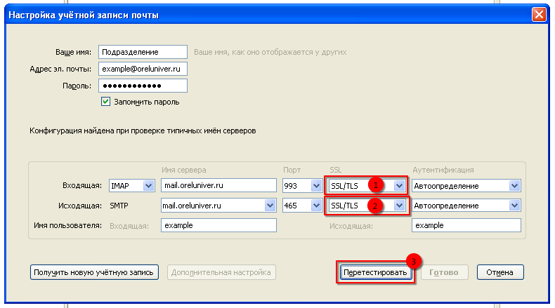Focus the password field
555x308 pixels.
pyautogui.click(x=143, y=86)
